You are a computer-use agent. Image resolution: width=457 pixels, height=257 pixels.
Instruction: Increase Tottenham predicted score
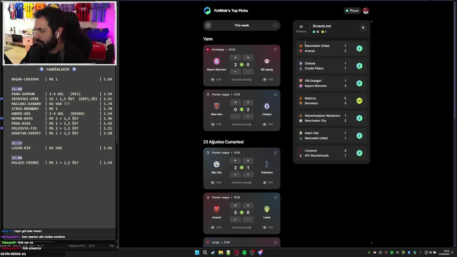[248, 161]
